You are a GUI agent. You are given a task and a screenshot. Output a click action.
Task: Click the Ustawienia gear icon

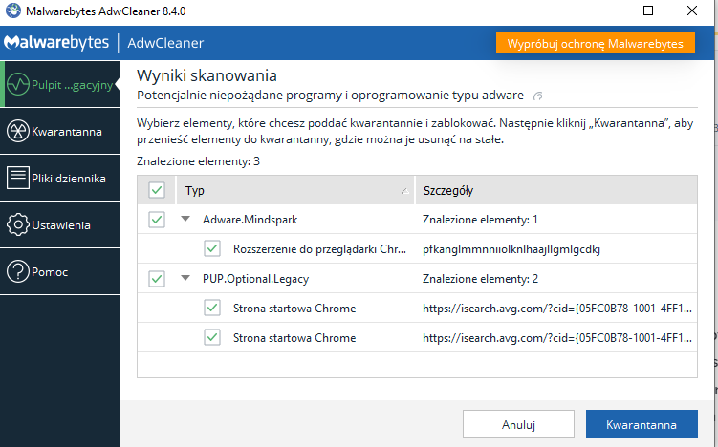point(18,224)
